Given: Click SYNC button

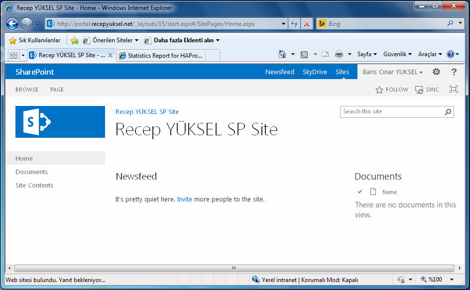Looking at the screenshot, I should pos(427,90).
